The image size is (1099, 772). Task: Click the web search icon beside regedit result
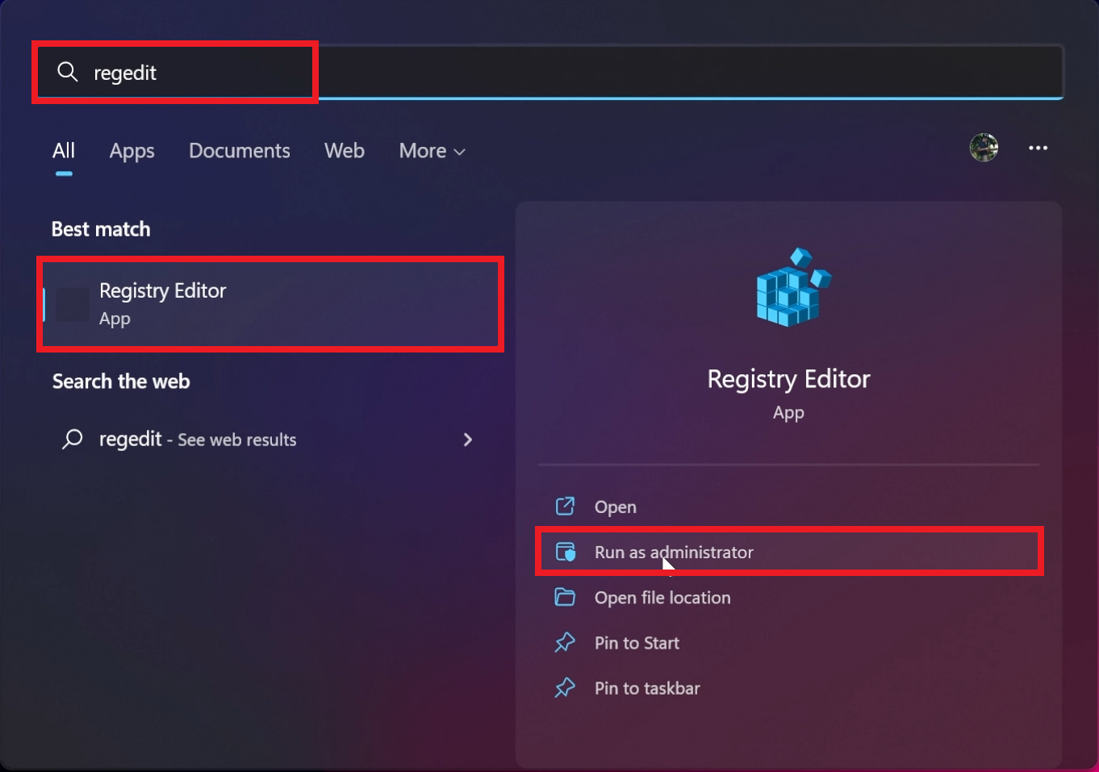[x=72, y=439]
